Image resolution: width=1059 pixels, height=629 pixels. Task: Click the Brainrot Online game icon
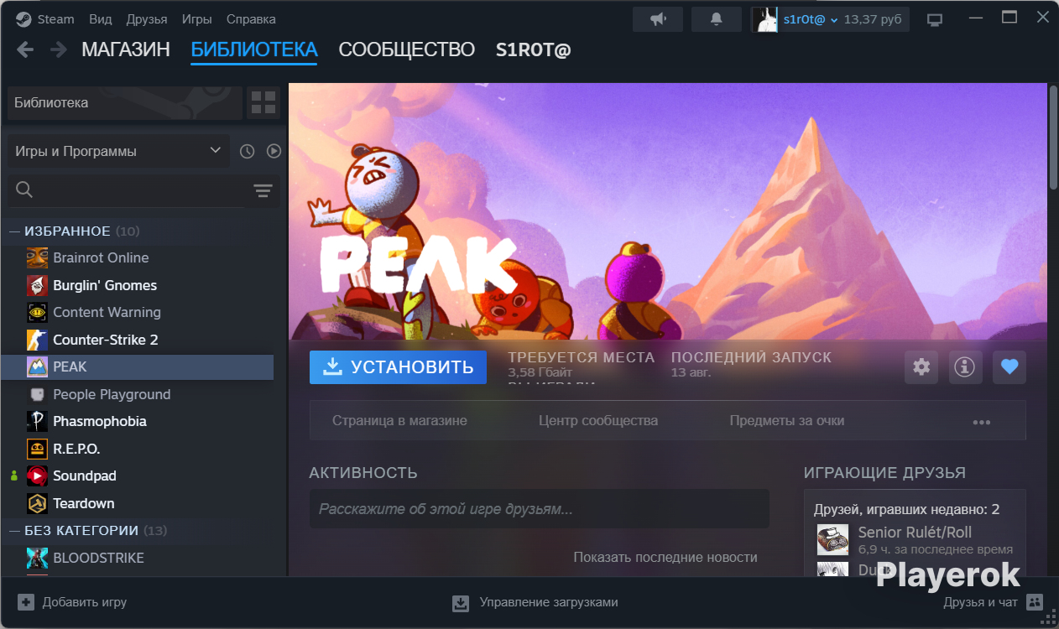[x=37, y=257]
